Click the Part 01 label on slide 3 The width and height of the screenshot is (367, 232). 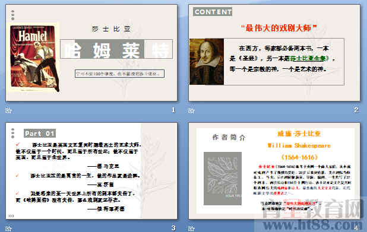(x=40, y=134)
